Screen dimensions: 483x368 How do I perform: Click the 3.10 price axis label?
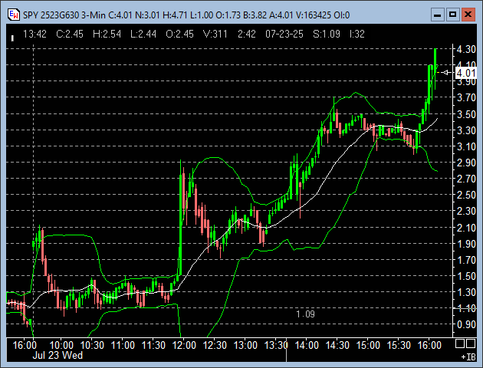pyautogui.click(x=466, y=146)
